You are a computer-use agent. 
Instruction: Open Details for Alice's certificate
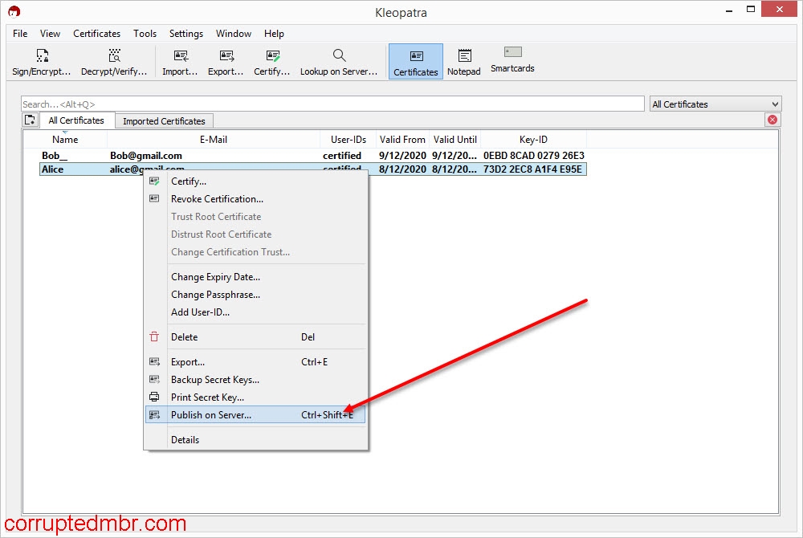pyautogui.click(x=185, y=439)
